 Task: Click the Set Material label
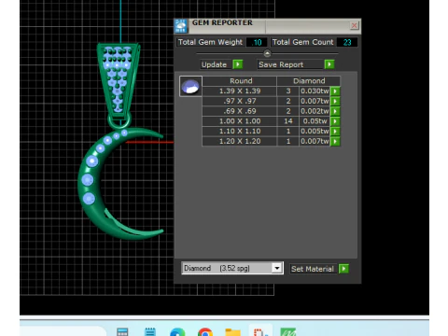[x=313, y=269]
